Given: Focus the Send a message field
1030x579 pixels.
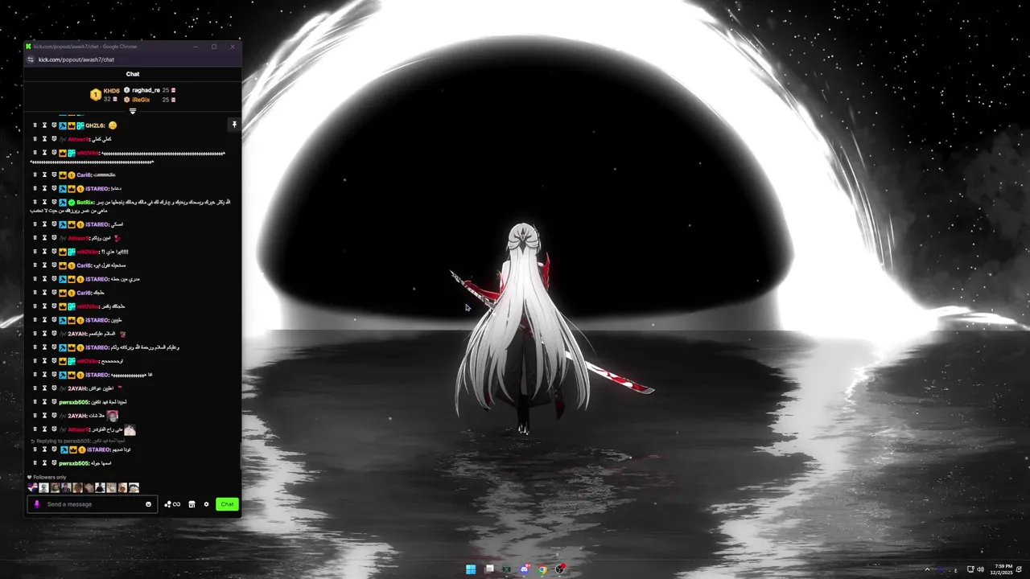Looking at the screenshot, I should click(91, 504).
